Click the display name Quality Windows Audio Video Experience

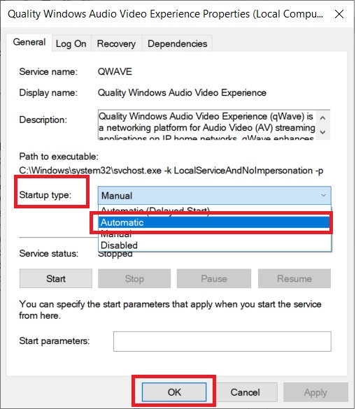pyautogui.click(x=182, y=93)
